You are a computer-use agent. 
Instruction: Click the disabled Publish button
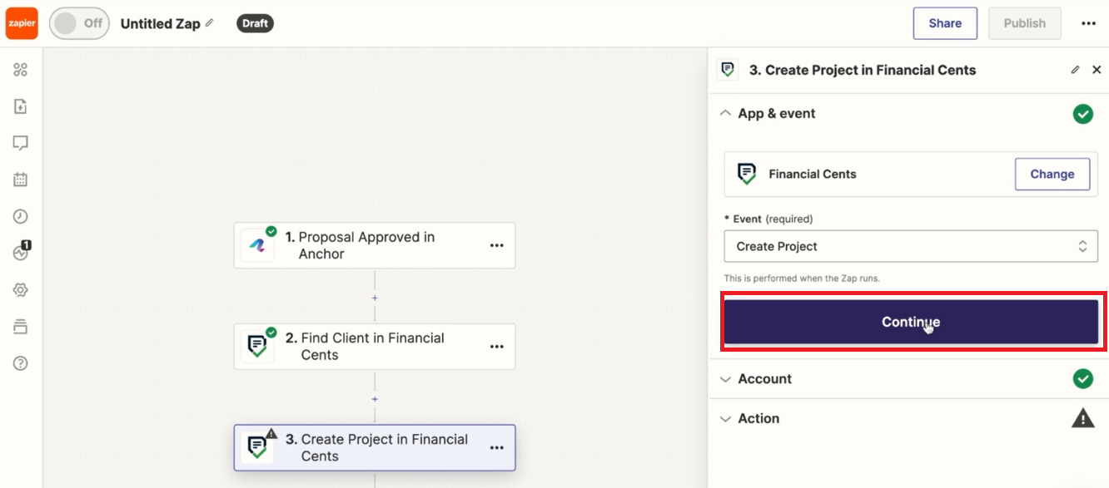[x=1024, y=23]
